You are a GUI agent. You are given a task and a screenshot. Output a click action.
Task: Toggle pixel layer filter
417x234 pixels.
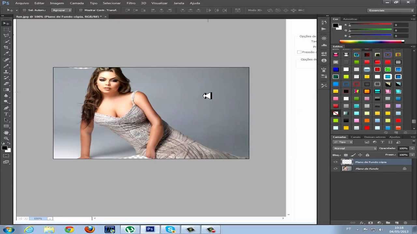367,142
